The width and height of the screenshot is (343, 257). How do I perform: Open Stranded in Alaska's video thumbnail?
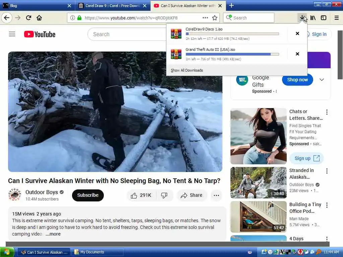pyautogui.click(x=258, y=183)
